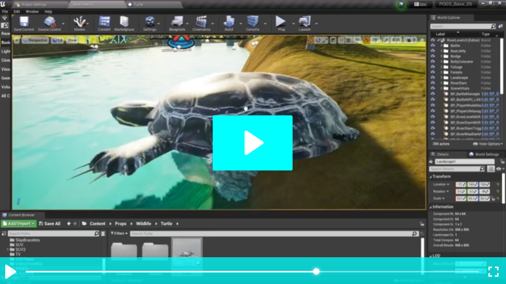Image resolution: width=506 pixels, height=284 pixels.
Task: Click the fullscreen icon in video bar
Action: click(493, 271)
